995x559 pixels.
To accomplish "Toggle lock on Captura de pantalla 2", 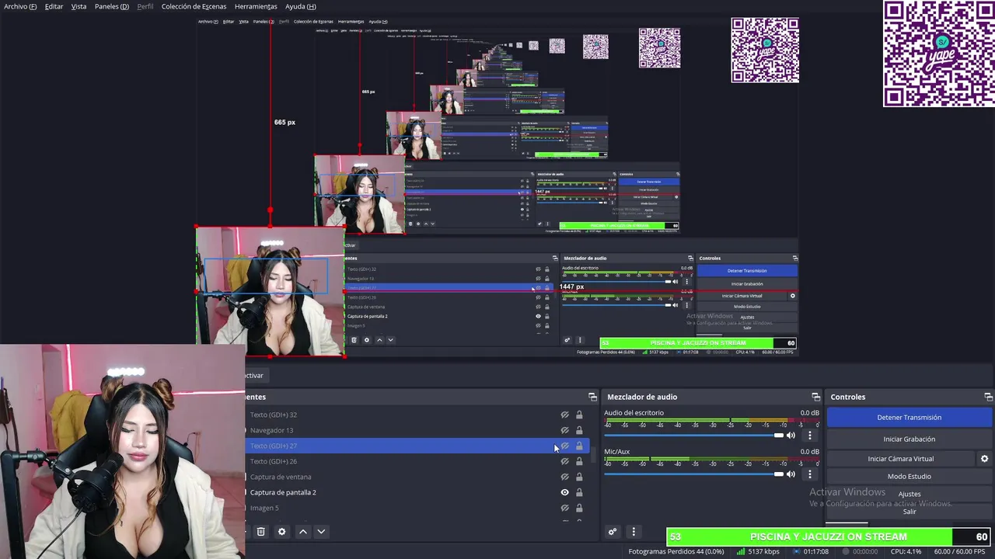I will pyautogui.click(x=579, y=492).
